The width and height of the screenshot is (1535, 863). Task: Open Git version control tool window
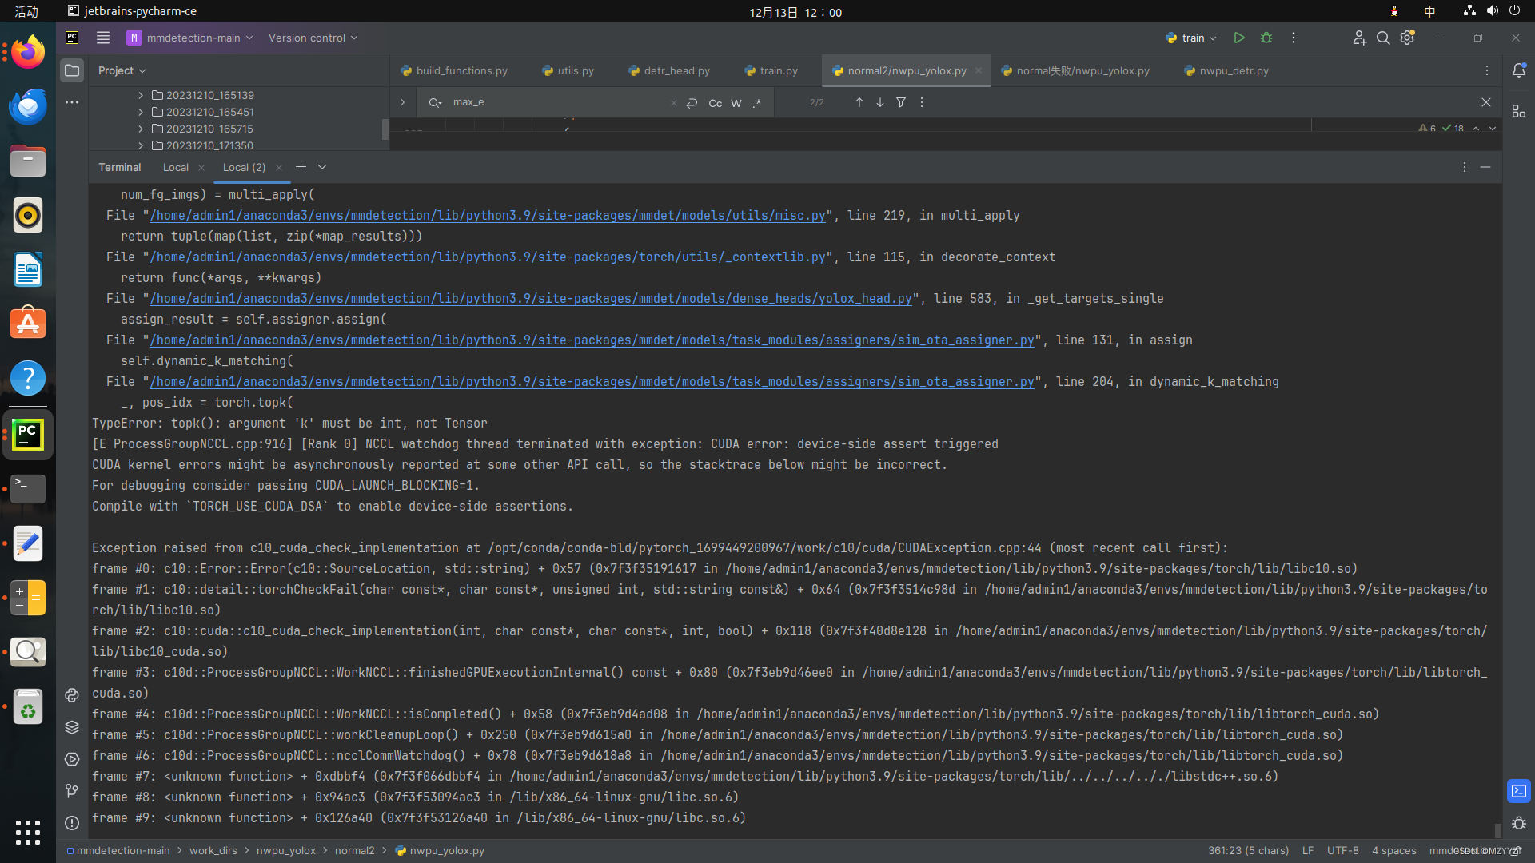(72, 791)
